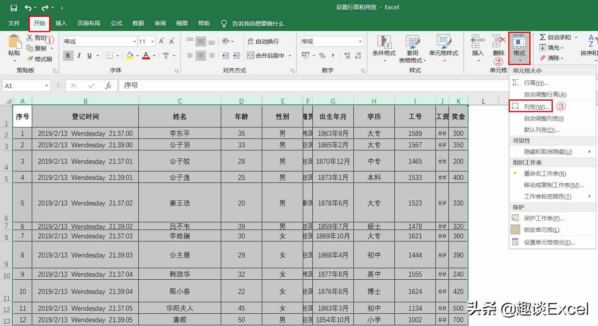This screenshot has width=598, height=326.
Task: Click AutoSum (自动求和)
Action: (555, 37)
